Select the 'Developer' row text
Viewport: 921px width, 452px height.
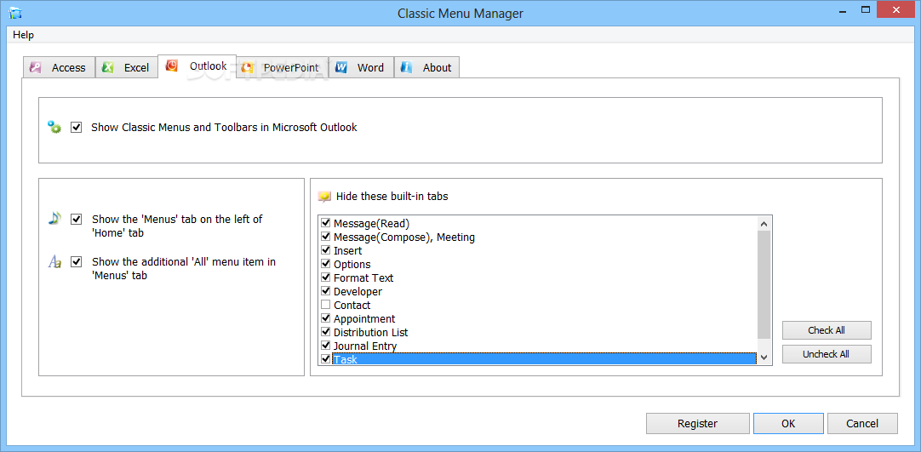tap(358, 292)
